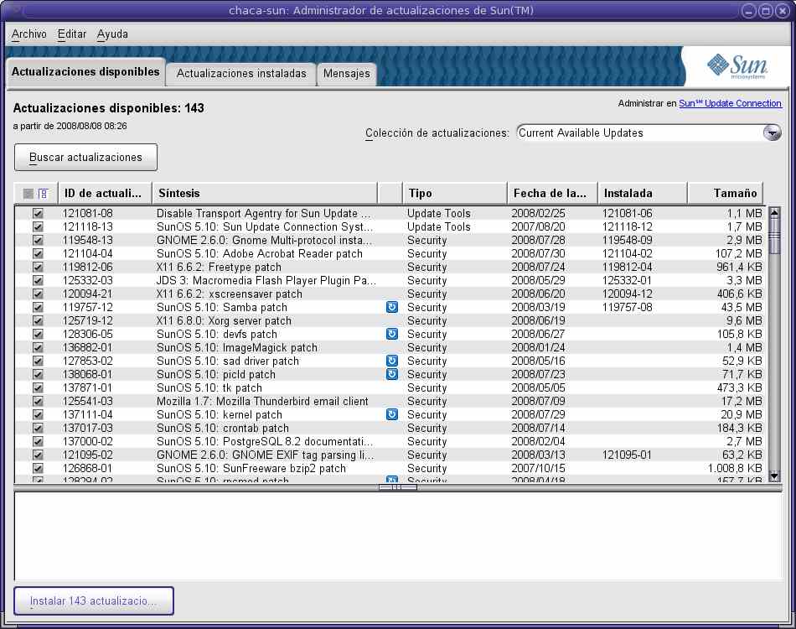The image size is (796, 629).
Task: Maximize the Sun update manager window
Action: pyautogui.click(x=766, y=11)
